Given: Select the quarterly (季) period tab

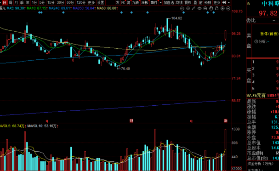Looking at the screenshot, I should 22,2.
